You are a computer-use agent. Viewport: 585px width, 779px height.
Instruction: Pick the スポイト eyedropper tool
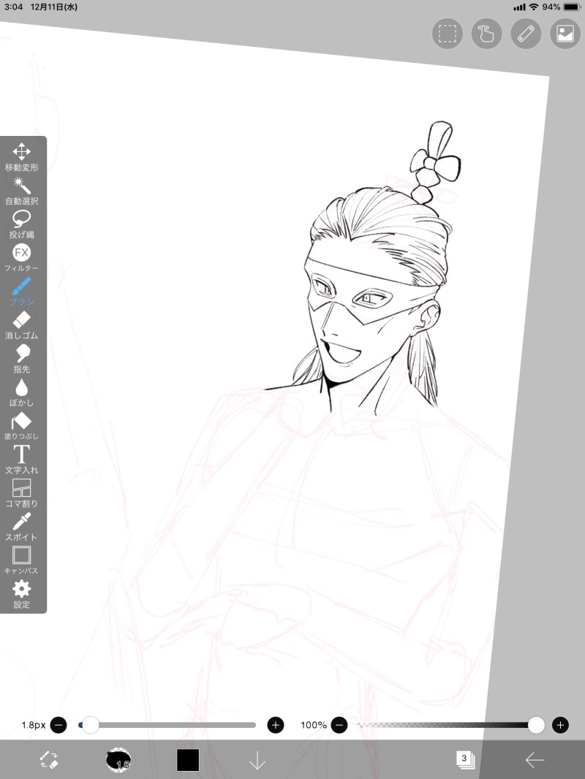pos(21,527)
